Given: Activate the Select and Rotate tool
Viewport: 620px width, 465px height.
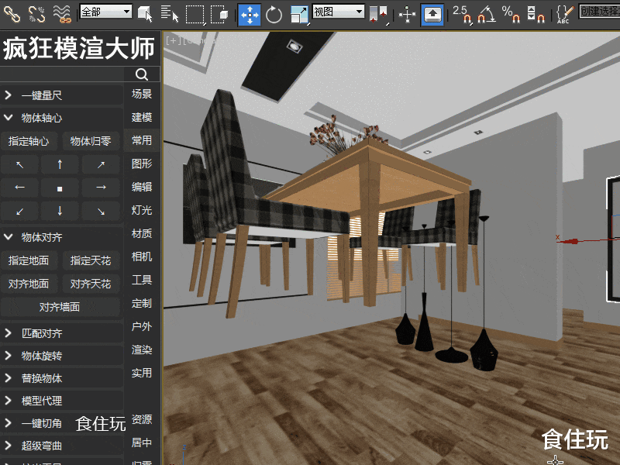Looking at the screenshot, I should point(275,13).
